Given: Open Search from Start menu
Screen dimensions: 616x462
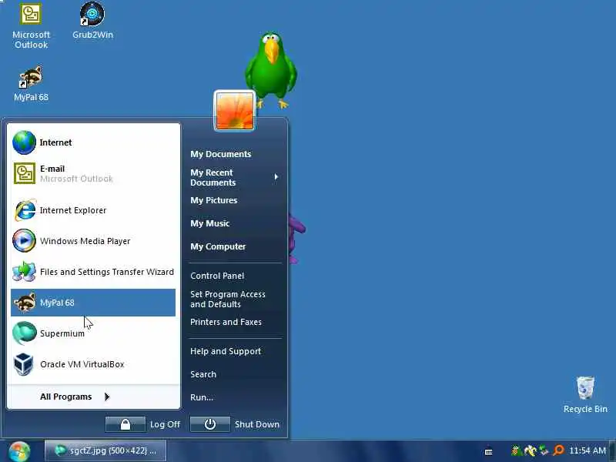Looking at the screenshot, I should pyautogui.click(x=203, y=374).
